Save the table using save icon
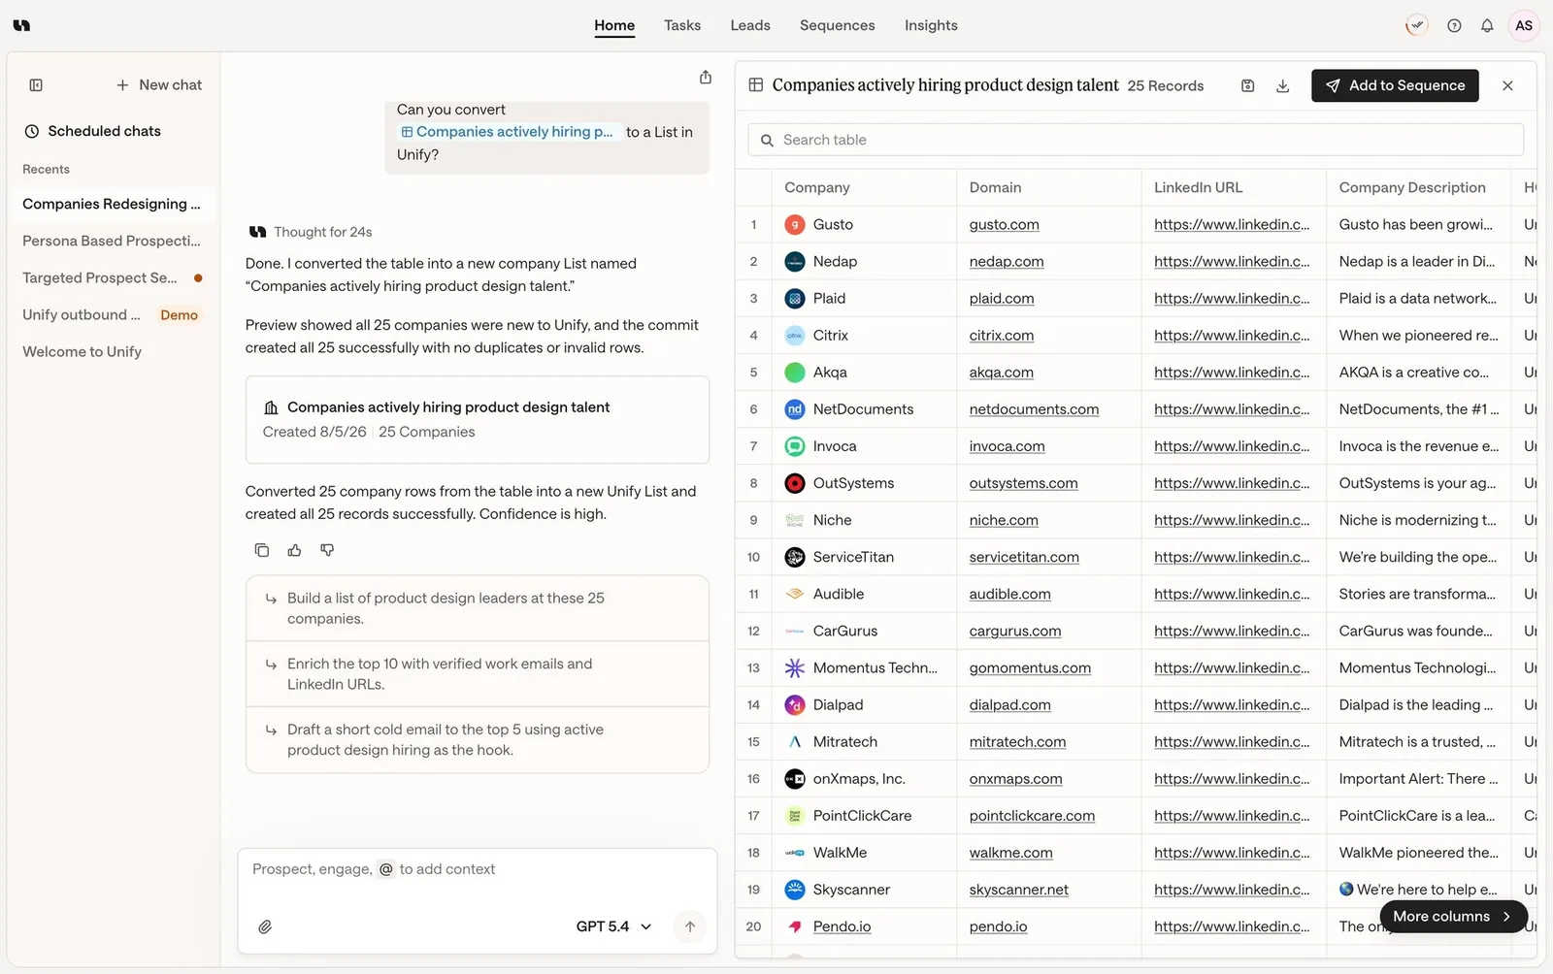The image size is (1553, 974). click(x=1248, y=85)
